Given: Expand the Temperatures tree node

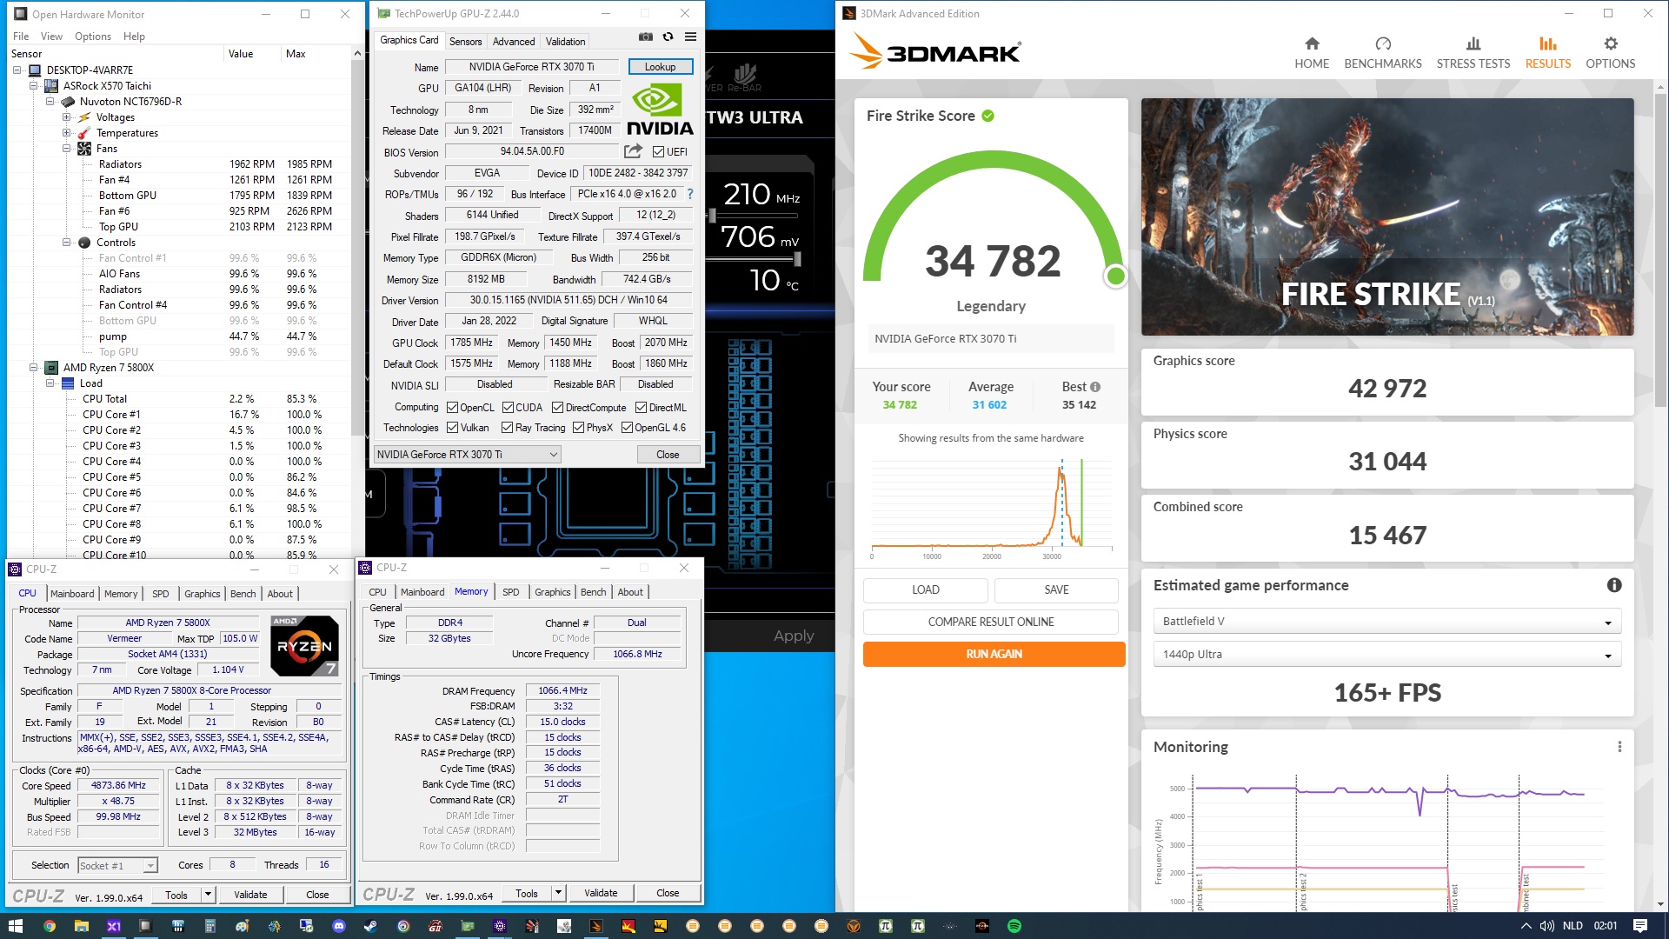Looking at the screenshot, I should click(66, 133).
